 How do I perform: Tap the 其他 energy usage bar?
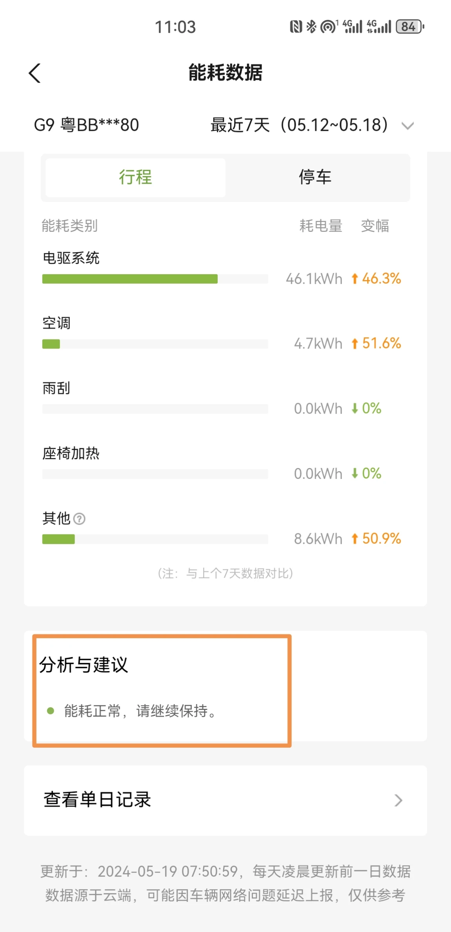tap(155, 539)
